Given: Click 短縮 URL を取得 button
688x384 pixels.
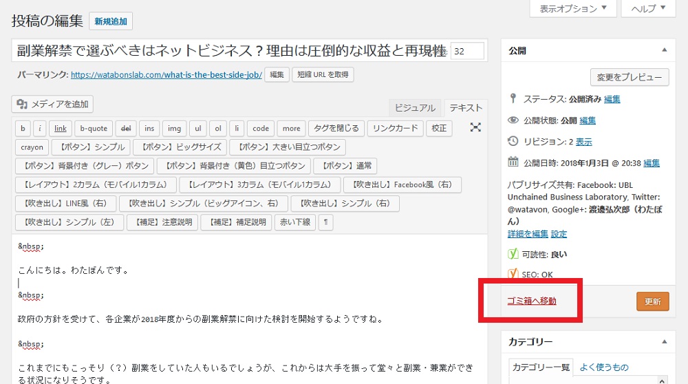Looking at the screenshot, I should point(323,74).
